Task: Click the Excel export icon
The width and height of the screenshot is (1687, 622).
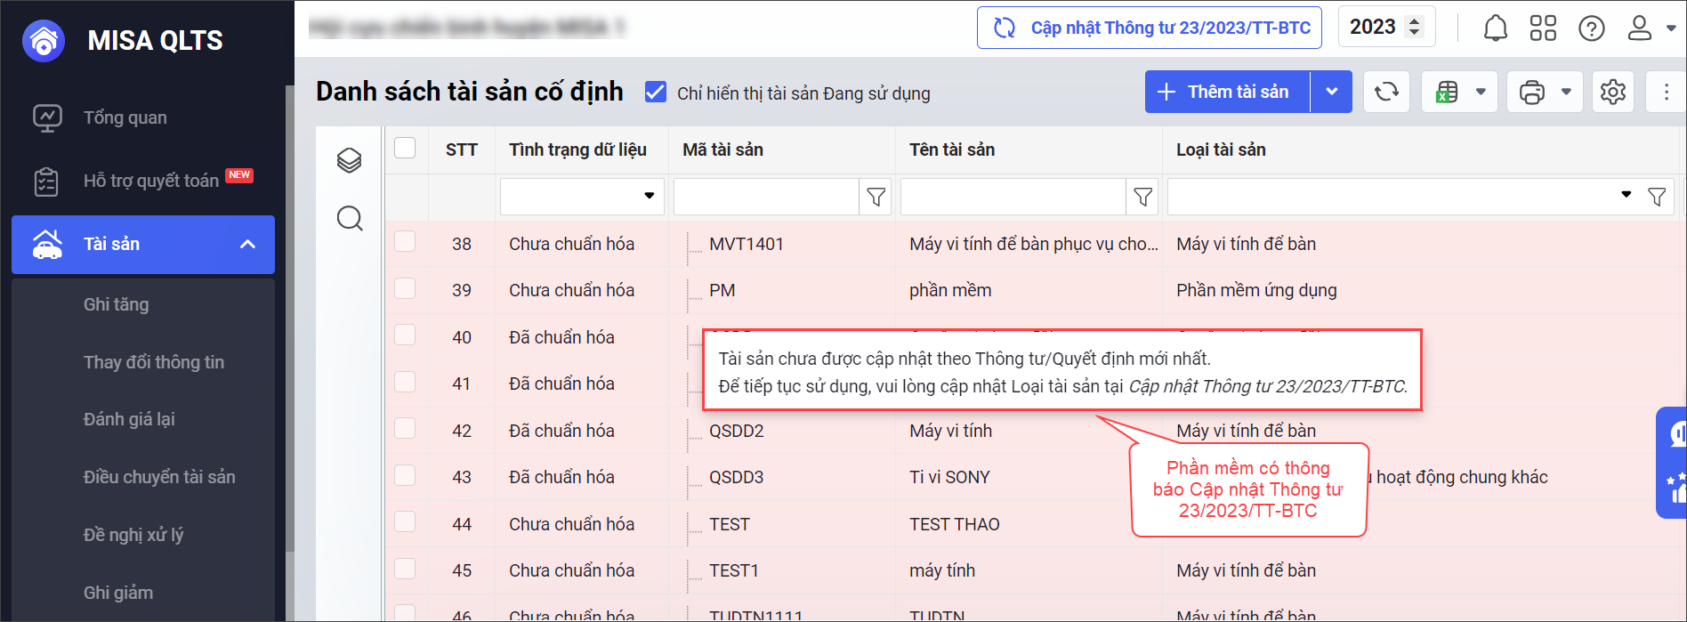Action: coord(1447,92)
